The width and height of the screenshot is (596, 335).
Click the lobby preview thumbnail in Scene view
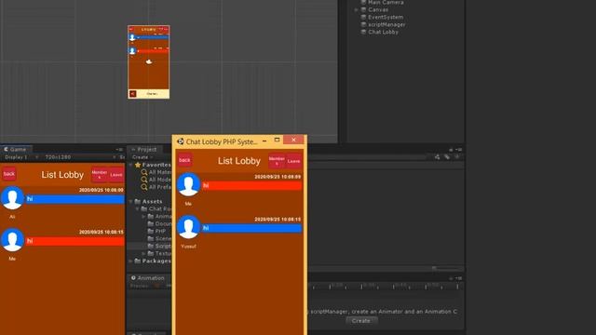pos(149,62)
